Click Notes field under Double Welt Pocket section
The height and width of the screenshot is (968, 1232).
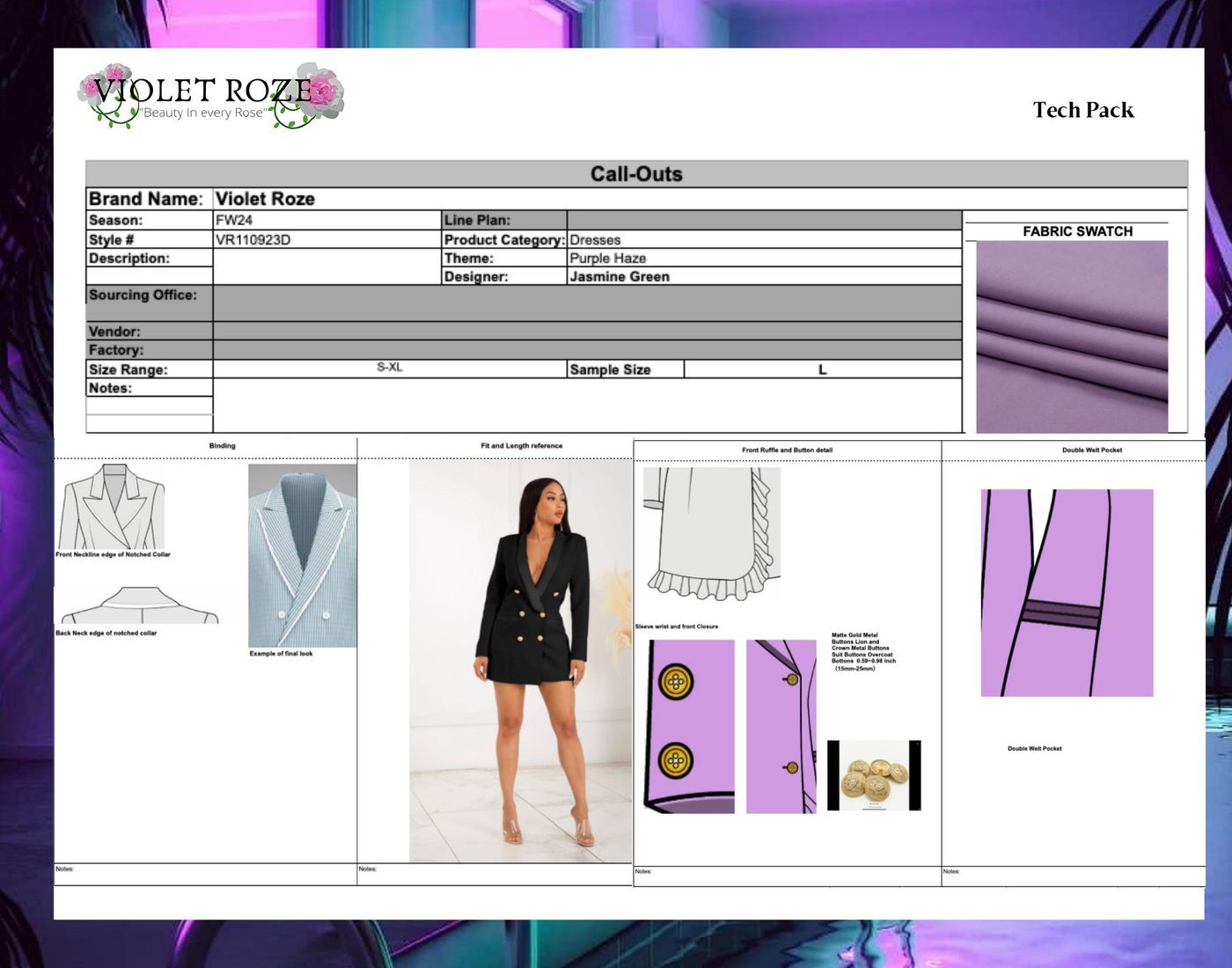coord(1074,876)
